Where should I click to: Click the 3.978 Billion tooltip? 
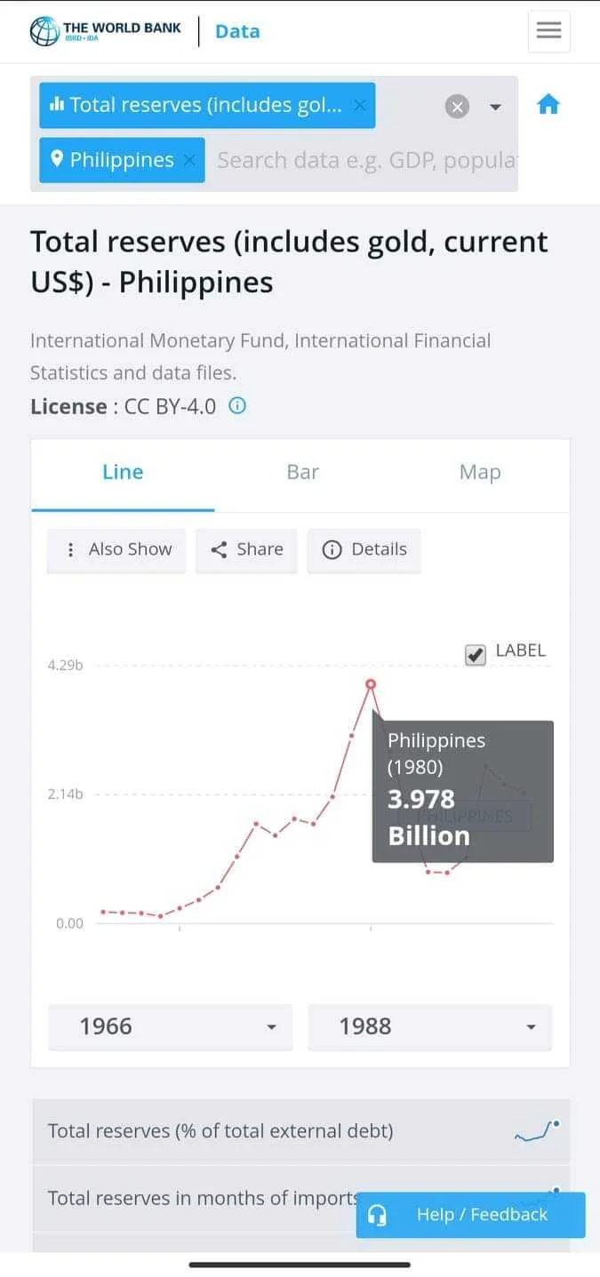click(462, 792)
